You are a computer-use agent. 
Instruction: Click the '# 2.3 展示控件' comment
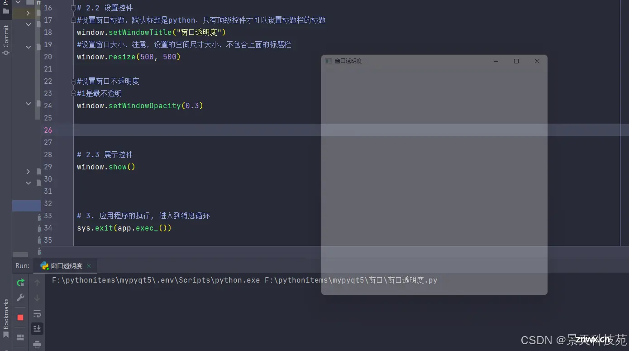pyautogui.click(x=105, y=154)
